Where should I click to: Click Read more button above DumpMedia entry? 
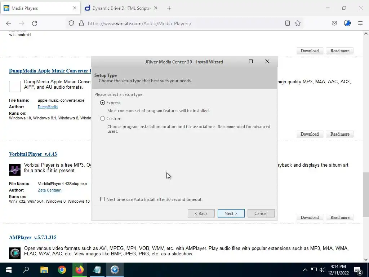pyautogui.click(x=340, y=51)
